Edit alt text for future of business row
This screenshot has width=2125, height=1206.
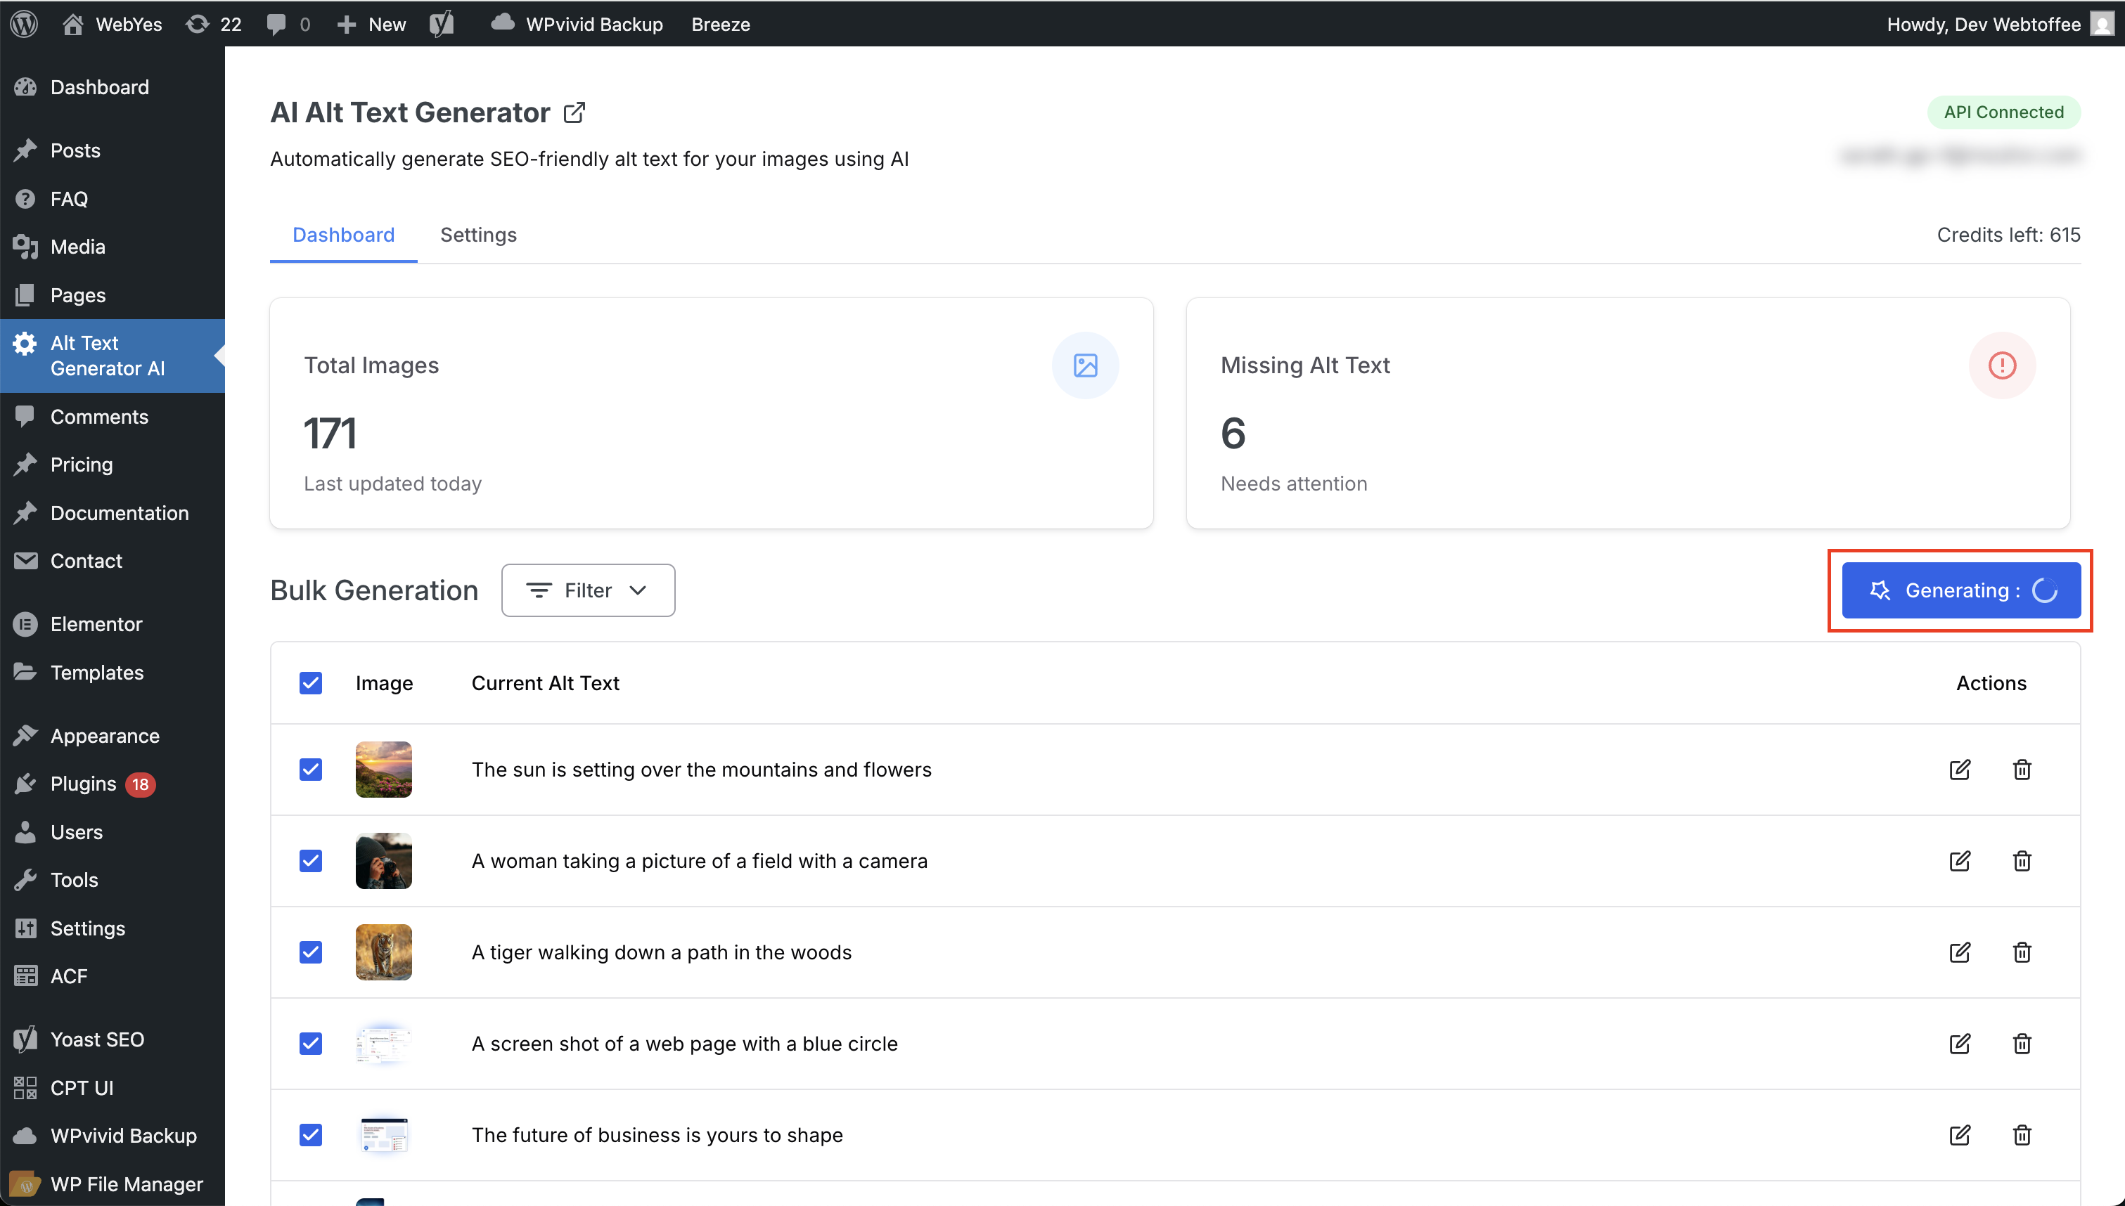pos(1960,1135)
